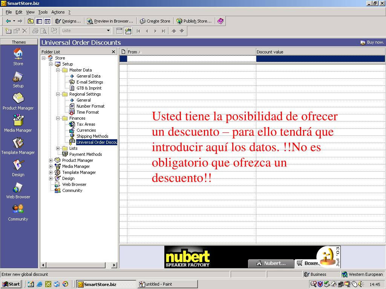
Task: Toggle the themes bar icon
Action: pyautogui.click(x=47, y=21)
